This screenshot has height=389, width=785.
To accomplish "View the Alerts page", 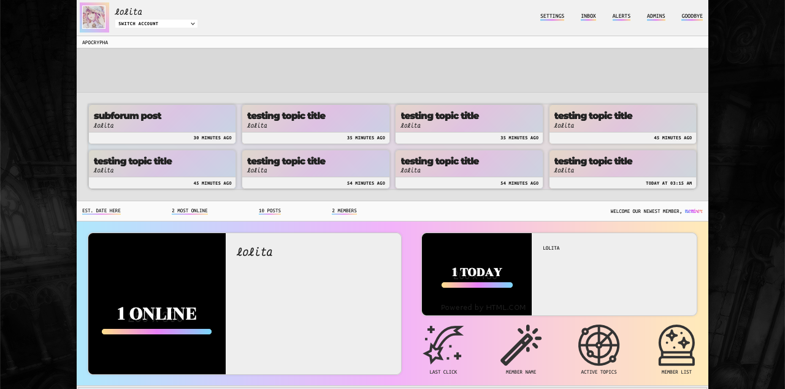I will 621,16.
